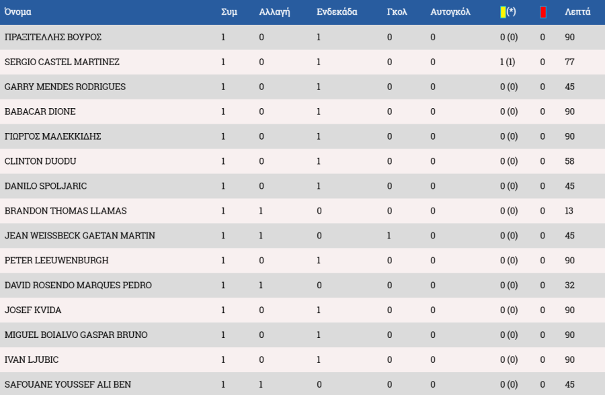Click the yellow card icon in header
Viewport: 605px width, 395px height.
coord(503,12)
